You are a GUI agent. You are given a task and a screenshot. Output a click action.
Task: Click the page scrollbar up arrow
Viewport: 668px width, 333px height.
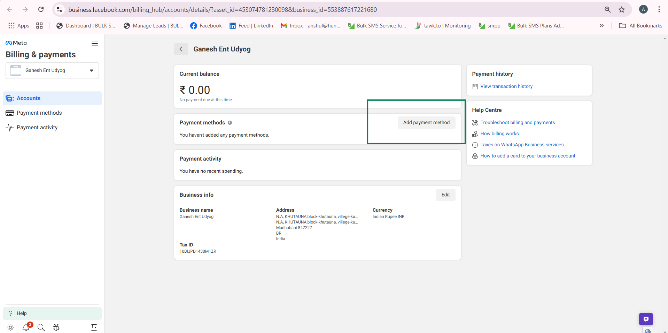(x=665, y=38)
